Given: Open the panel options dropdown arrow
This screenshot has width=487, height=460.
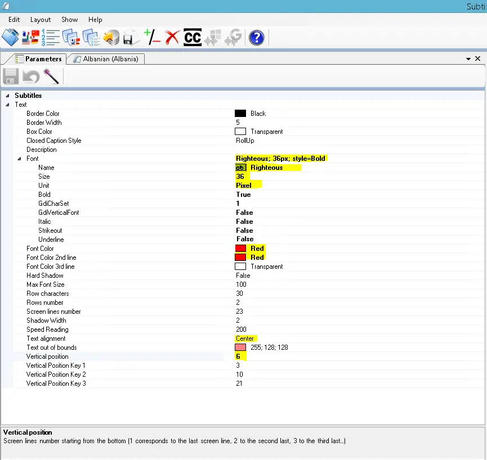Looking at the screenshot, I should coord(468,59).
